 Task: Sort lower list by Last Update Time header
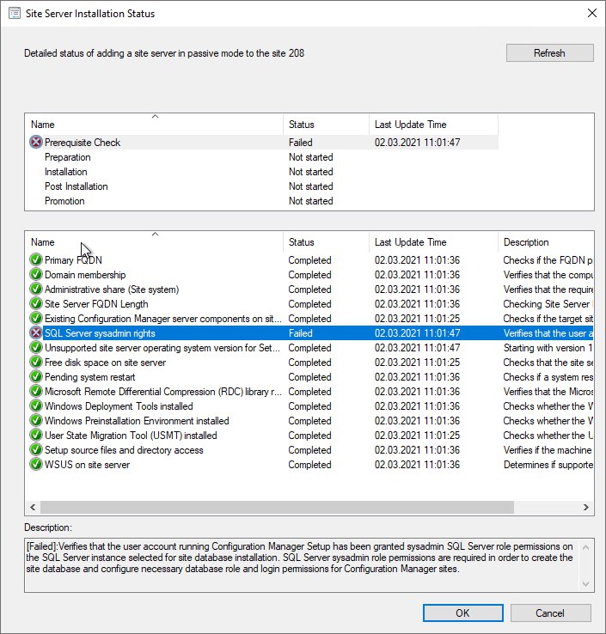point(433,241)
